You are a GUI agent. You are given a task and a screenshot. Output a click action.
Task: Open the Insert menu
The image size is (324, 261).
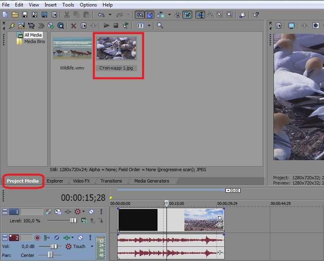(x=50, y=5)
